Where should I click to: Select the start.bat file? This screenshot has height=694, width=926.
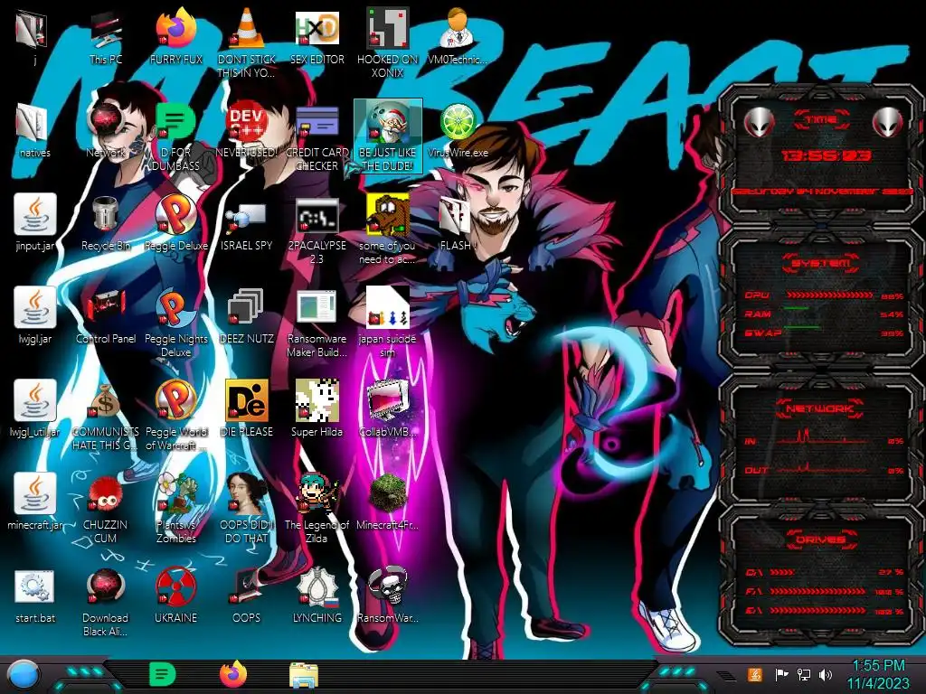[35, 587]
